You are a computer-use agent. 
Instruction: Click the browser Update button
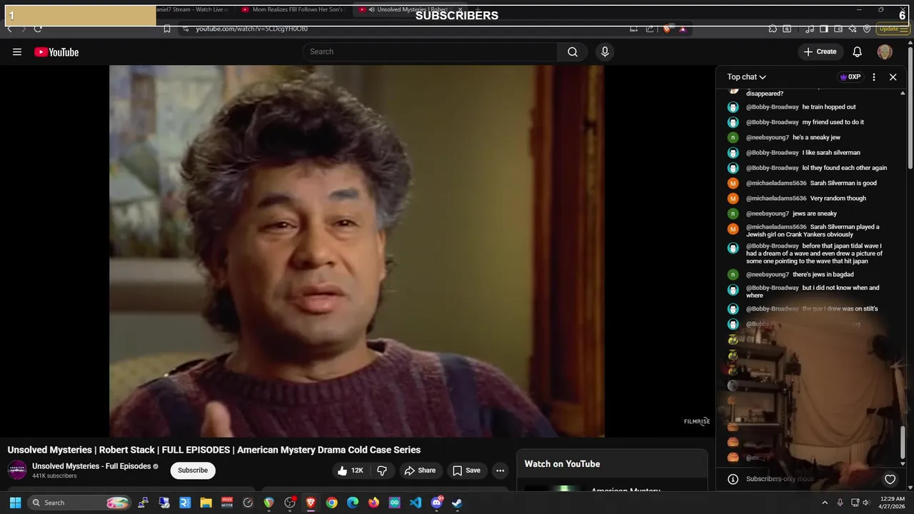893,29
